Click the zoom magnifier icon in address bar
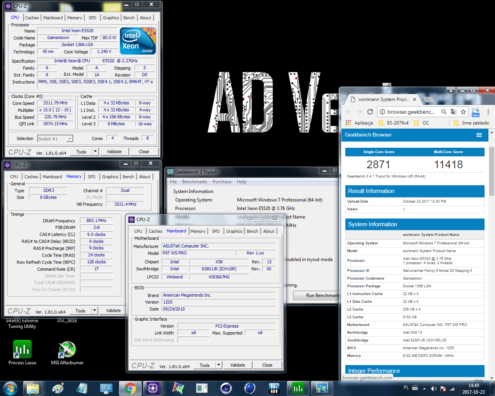Screen dimensions: 495x396 coord(444,112)
